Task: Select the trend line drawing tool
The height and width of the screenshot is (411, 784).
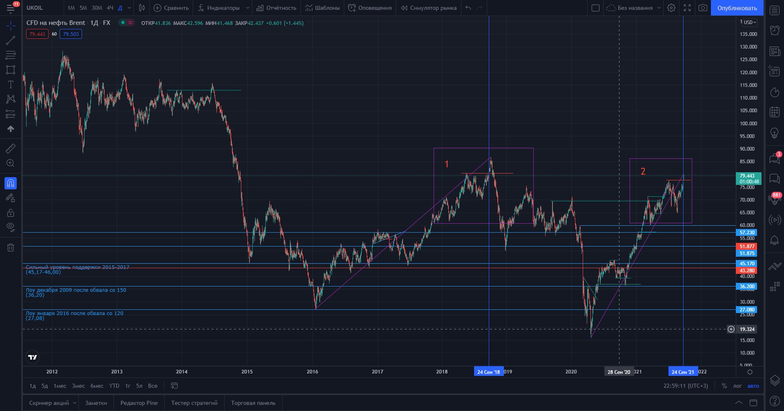Action: [x=11, y=40]
